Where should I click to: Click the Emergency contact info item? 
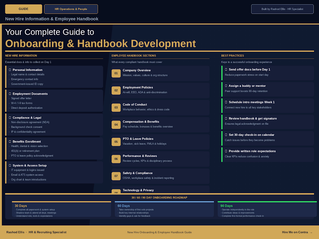[x=25, y=79]
